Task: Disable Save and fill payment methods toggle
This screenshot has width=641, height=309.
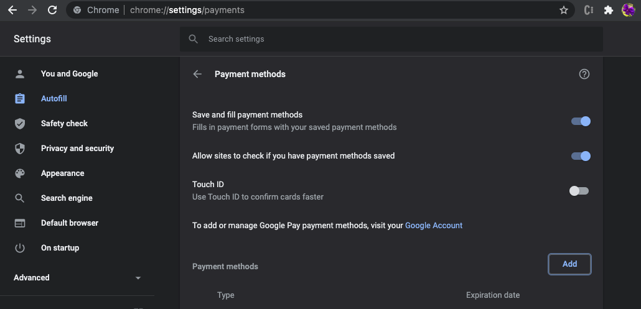Action: [x=581, y=121]
